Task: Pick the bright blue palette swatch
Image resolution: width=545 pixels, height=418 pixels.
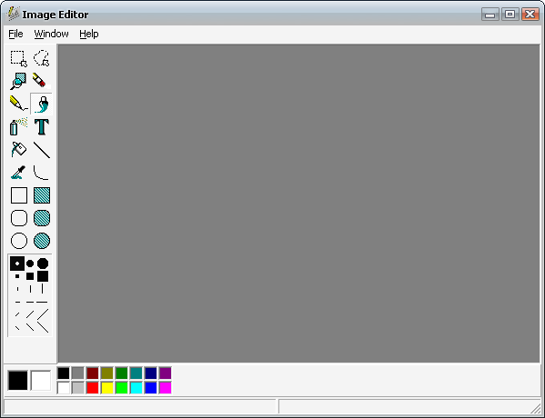Action: click(151, 388)
